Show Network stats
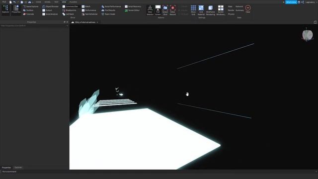The height and width of the screenshot is (179, 318). click(239, 6)
